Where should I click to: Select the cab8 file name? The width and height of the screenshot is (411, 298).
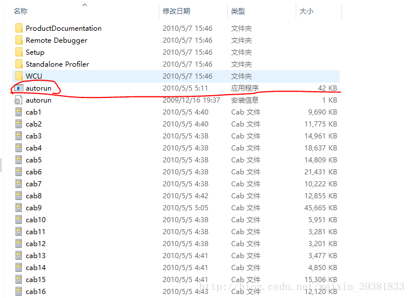pos(34,195)
